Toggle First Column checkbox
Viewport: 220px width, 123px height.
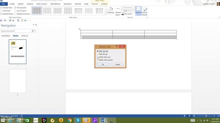point(15,8)
